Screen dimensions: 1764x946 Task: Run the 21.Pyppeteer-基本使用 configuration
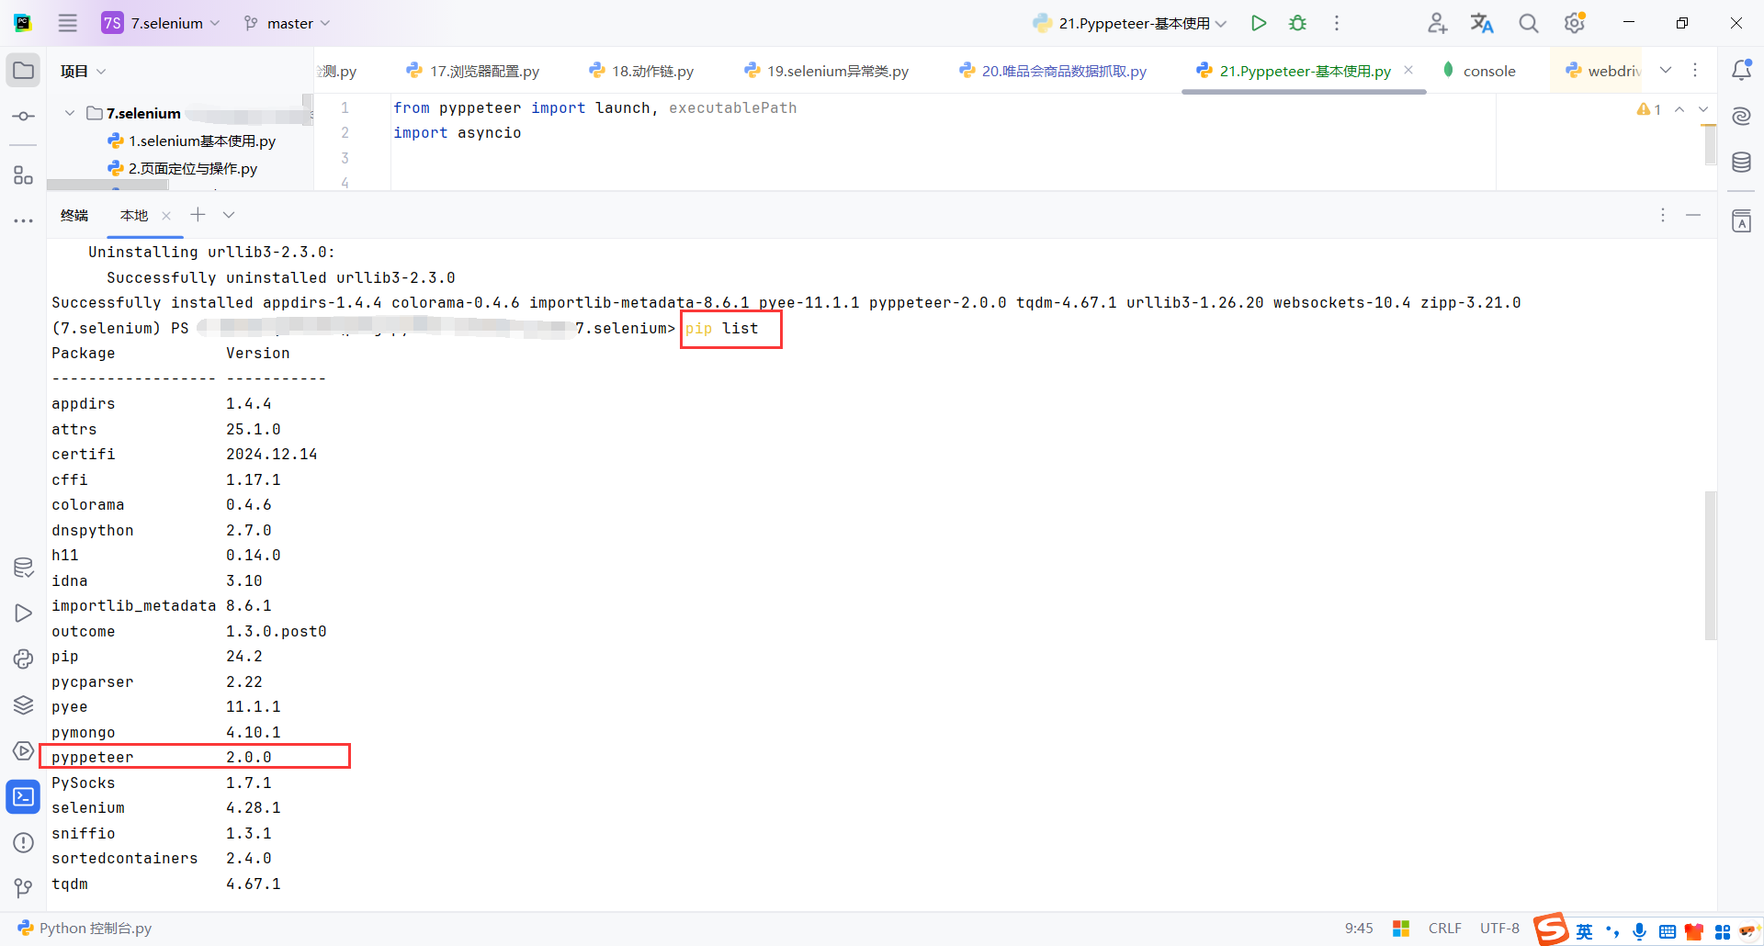(x=1259, y=23)
